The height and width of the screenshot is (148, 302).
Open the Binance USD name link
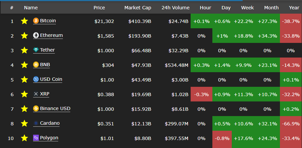pyautogui.click(x=55, y=109)
